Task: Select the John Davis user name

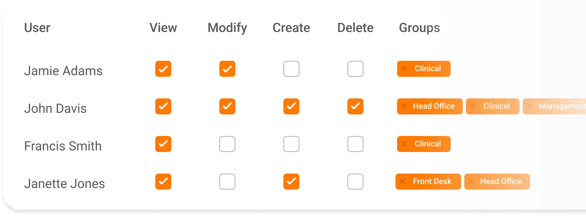Action: point(55,108)
